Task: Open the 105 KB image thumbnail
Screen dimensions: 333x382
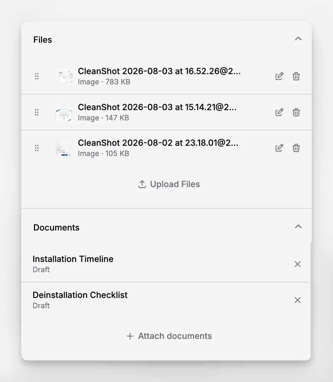Action: (x=64, y=148)
